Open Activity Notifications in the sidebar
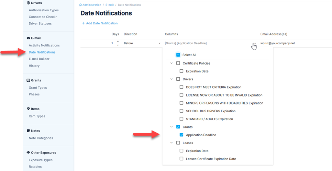Image resolution: width=332 pixels, height=171 pixels. (x=44, y=45)
